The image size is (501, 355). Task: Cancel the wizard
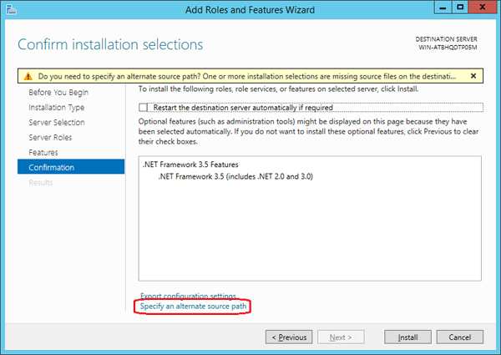click(459, 337)
